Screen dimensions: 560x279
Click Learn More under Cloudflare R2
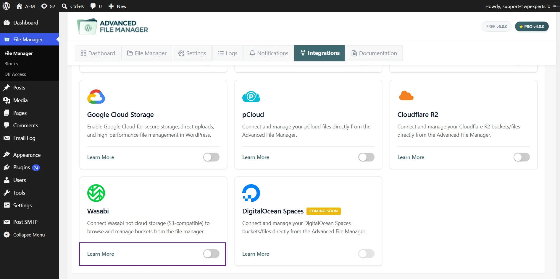(x=411, y=157)
